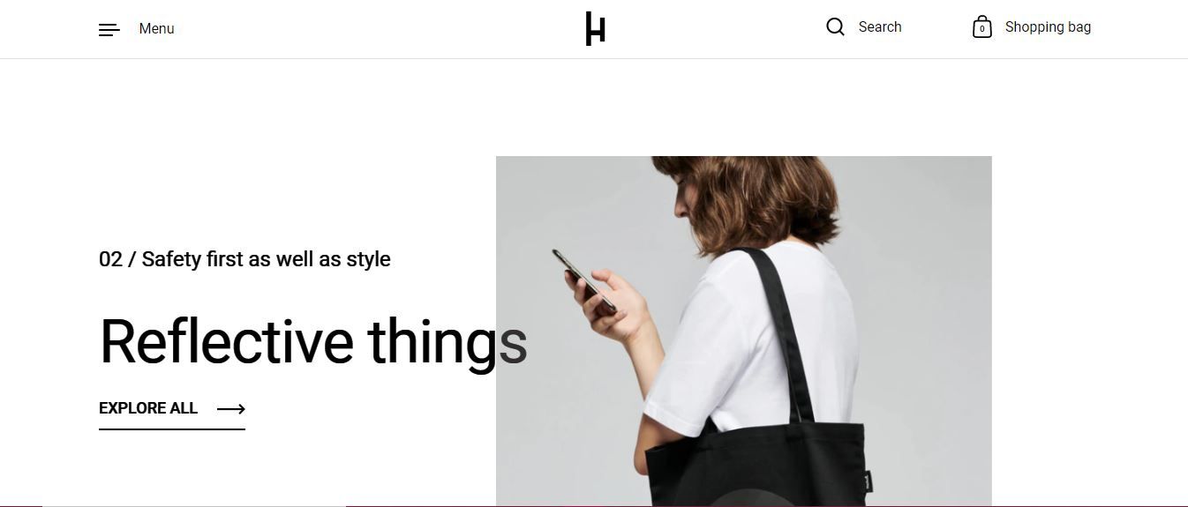Click the 02 slide number
1188x507 pixels.
110,259
